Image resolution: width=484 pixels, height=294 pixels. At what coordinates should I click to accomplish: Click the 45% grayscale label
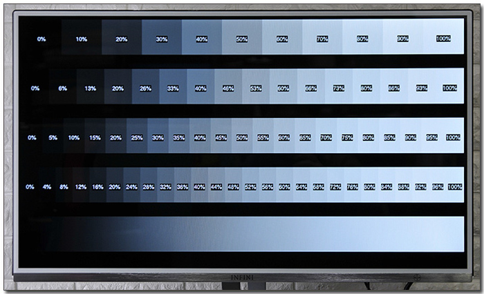[x=221, y=138]
